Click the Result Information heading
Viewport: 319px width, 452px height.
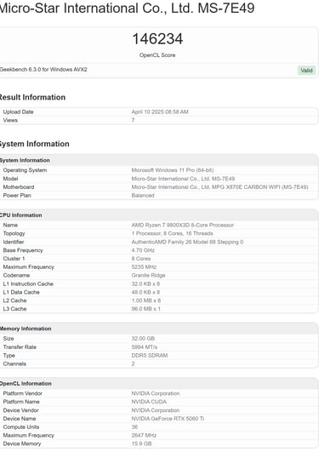(32, 97)
